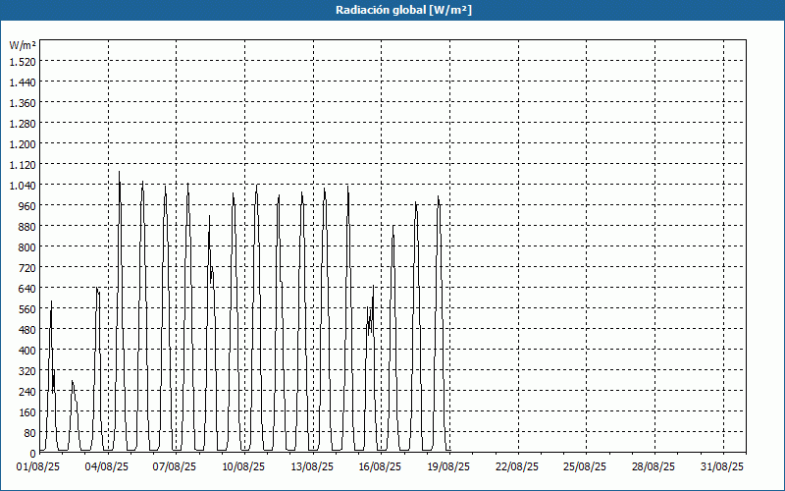Click the 1.520 y-axis value
This screenshot has width=785, height=491.
pyautogui.click(x=23, y=62)
